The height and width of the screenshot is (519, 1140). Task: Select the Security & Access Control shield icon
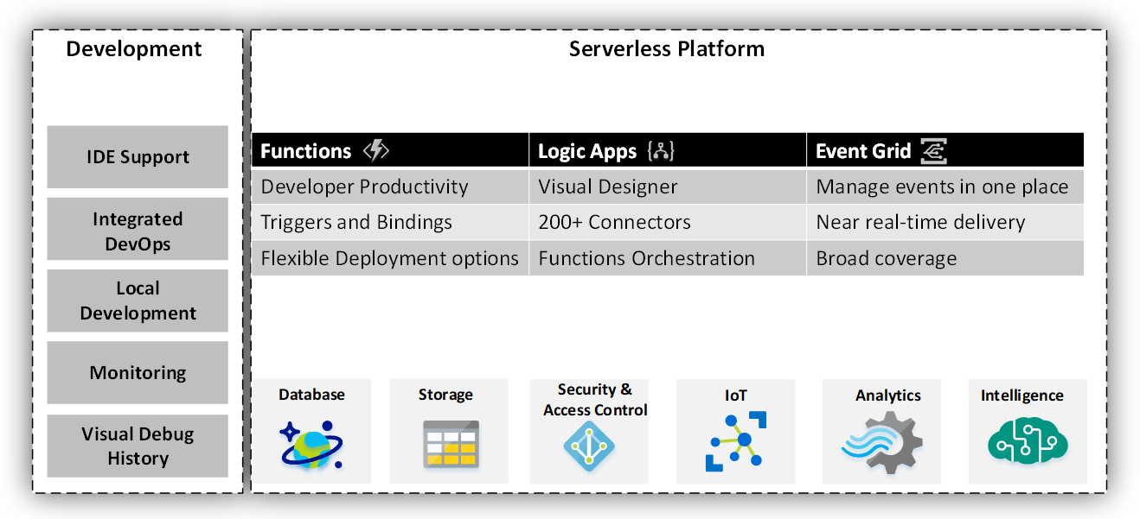589,446
